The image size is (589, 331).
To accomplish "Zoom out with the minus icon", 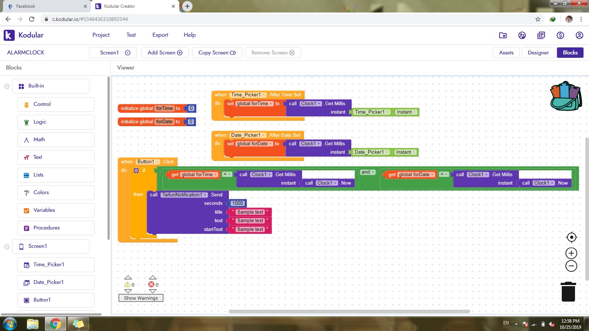I will [x=571, y=266].
